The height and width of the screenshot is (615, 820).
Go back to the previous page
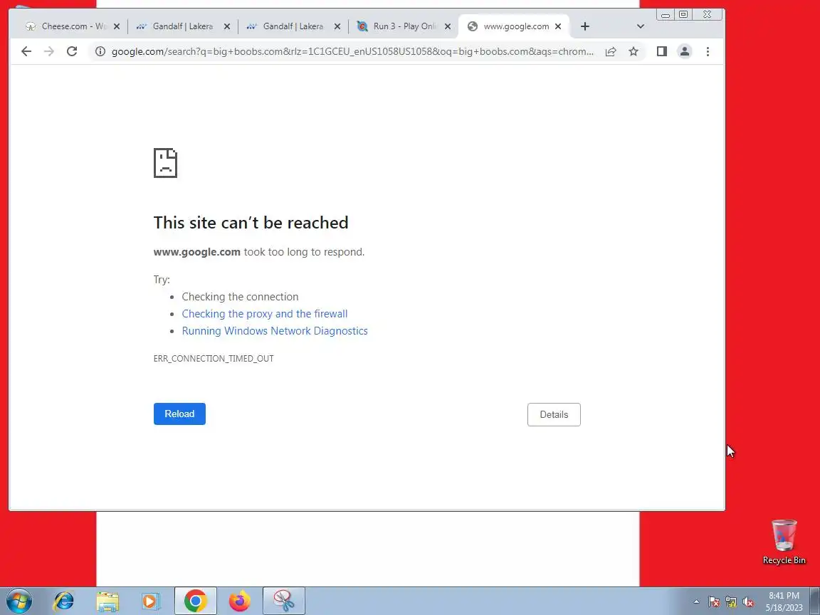pyautogui.click(x=26, y=51)
